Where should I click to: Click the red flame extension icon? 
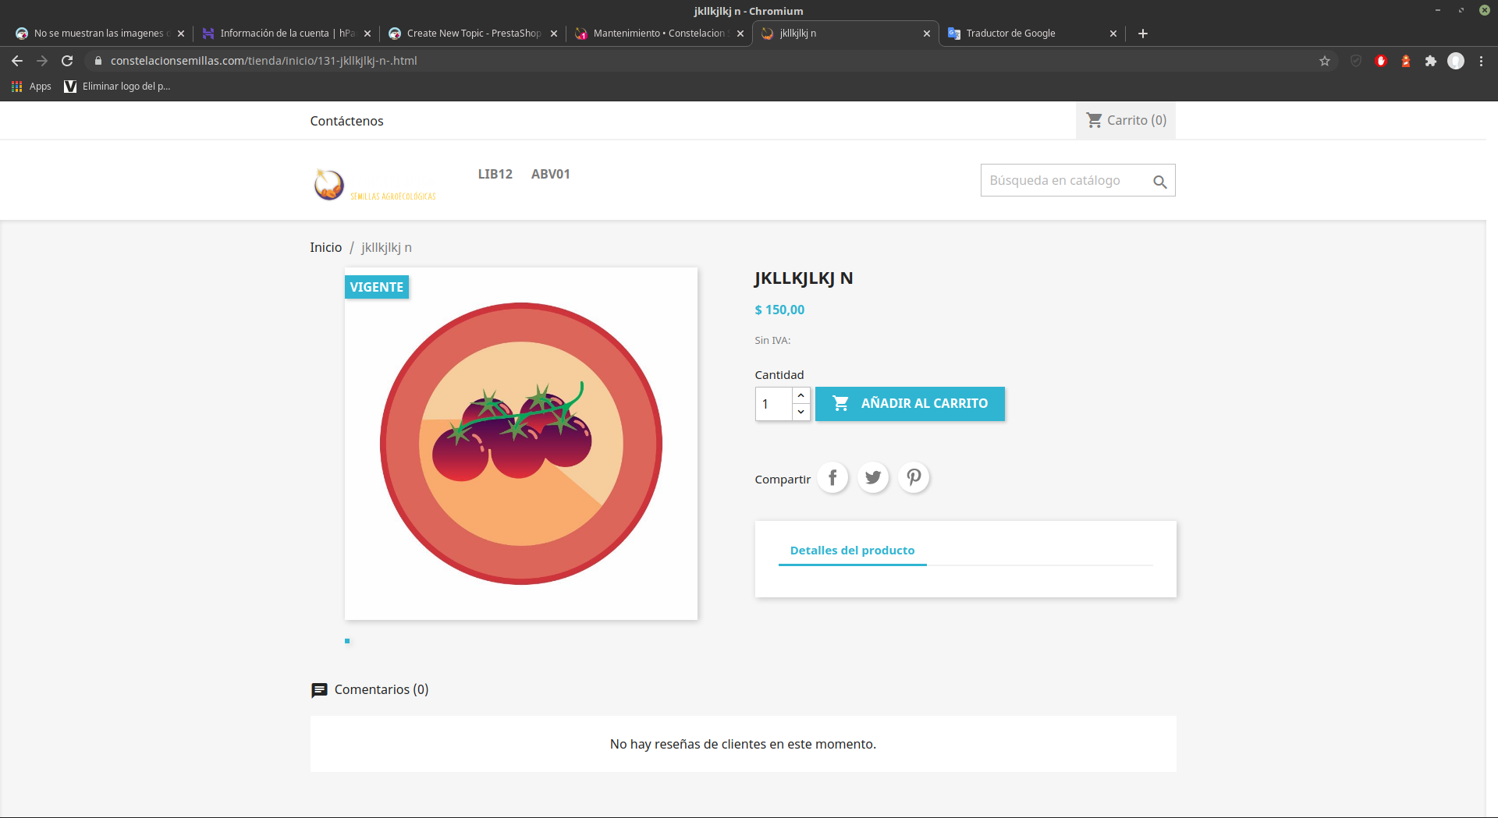coord(1406,61)
